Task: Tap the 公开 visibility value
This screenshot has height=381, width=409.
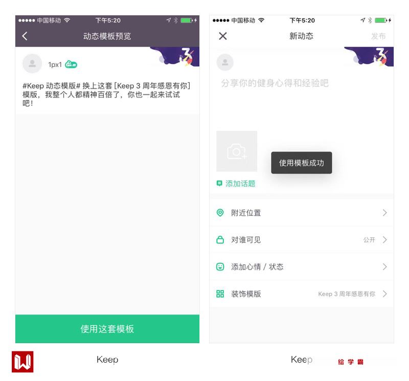Action: point(369,240)
